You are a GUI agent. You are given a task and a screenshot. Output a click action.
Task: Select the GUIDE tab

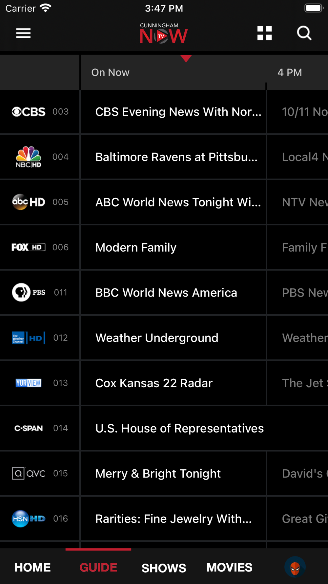coord(98,567)
